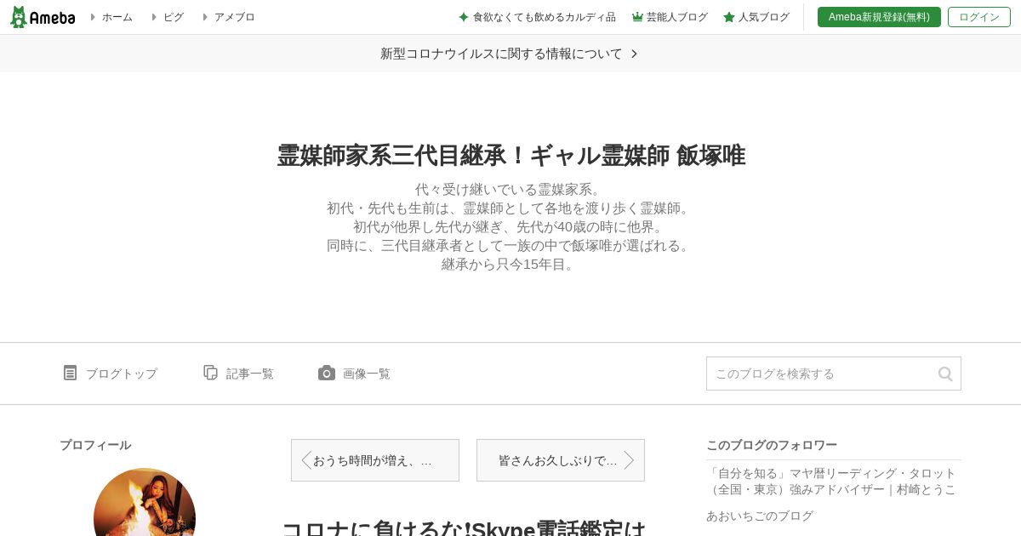Click the star icon beside 人気ブログ
Viewport: 1021px width, 536px height.
coord(729,17)
